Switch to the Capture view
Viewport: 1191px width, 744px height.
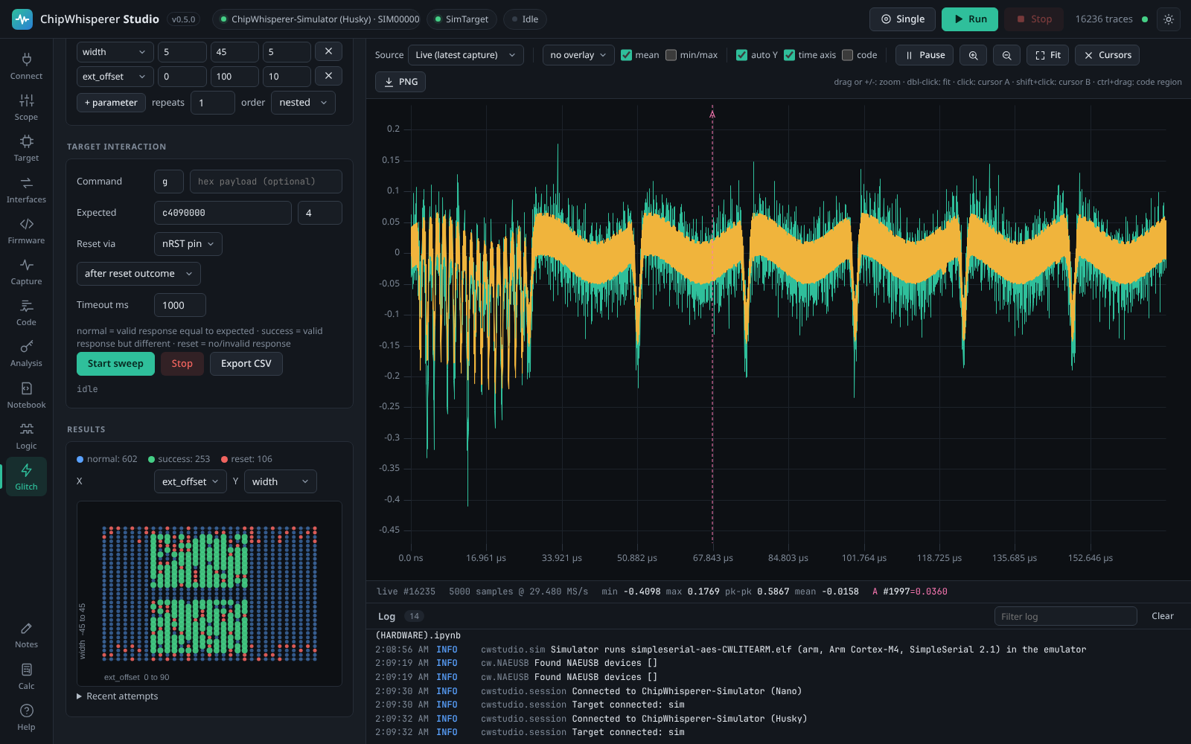tap(26, 272)
